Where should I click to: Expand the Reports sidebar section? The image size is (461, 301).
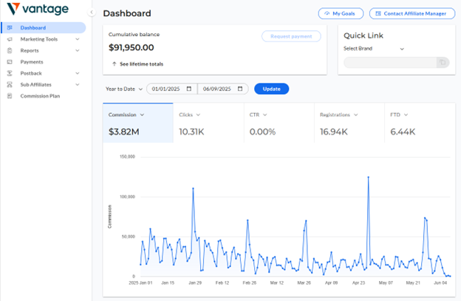tap(77, 51)
